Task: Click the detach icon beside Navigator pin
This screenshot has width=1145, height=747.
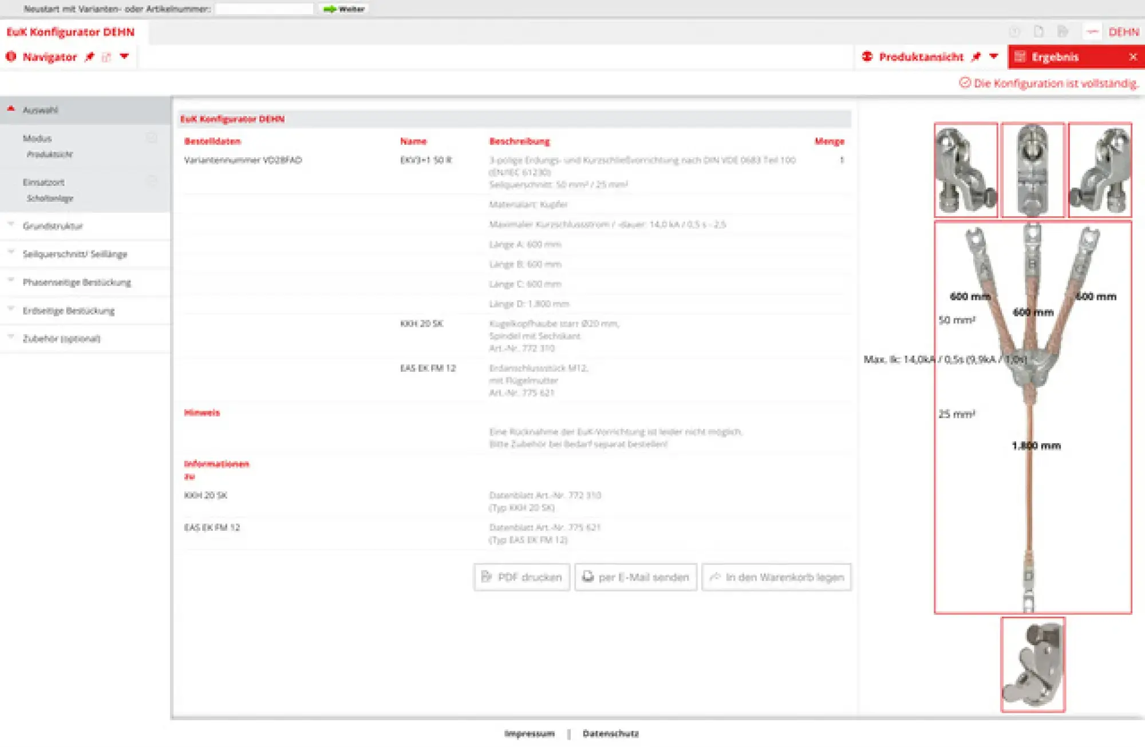Action: click(106, 57)
